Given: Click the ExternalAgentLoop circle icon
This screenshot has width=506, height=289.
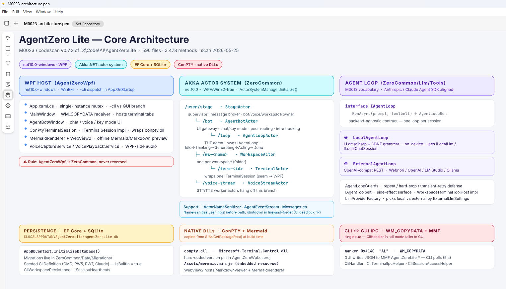Looking at the screenshot, I should [346, 164].
